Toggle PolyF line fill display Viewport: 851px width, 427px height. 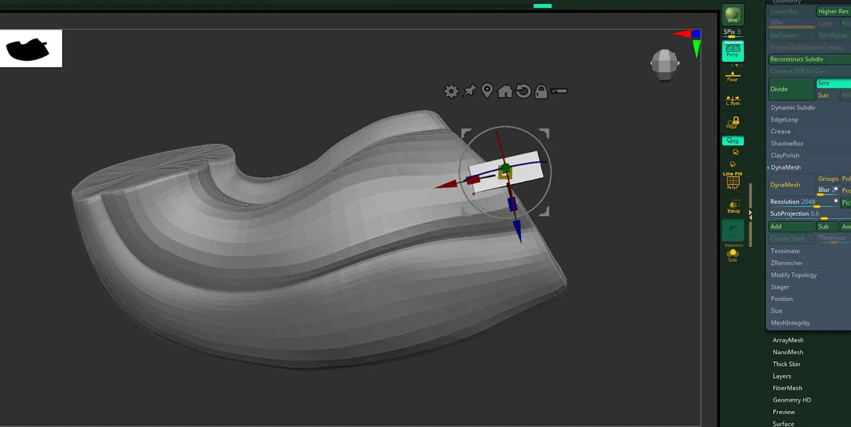(733, 181)
